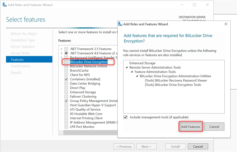Close the BitLocker required features dialog
The image size is (237, 152).
pos(226,24)
